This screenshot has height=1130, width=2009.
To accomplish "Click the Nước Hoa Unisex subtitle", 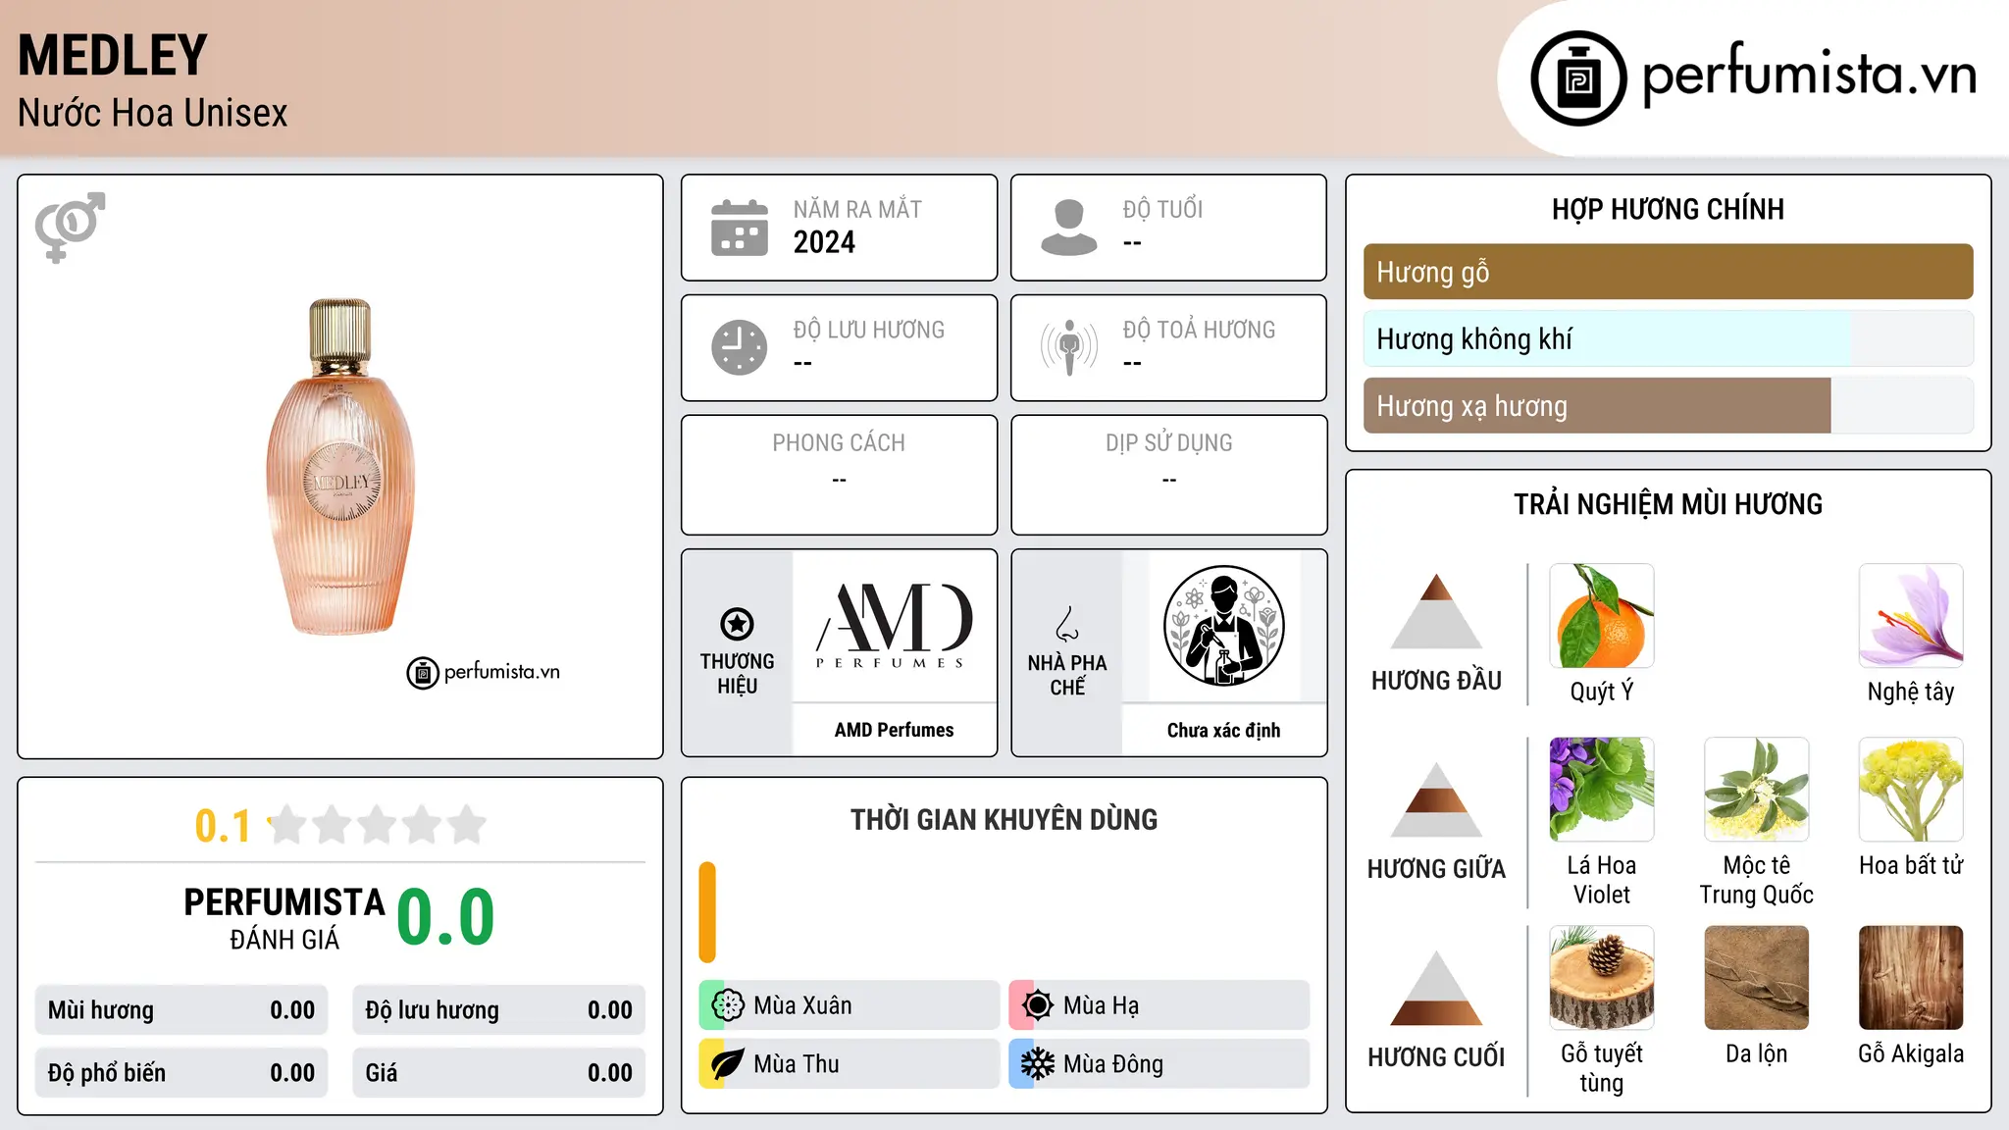I will [x=152, y=113].
